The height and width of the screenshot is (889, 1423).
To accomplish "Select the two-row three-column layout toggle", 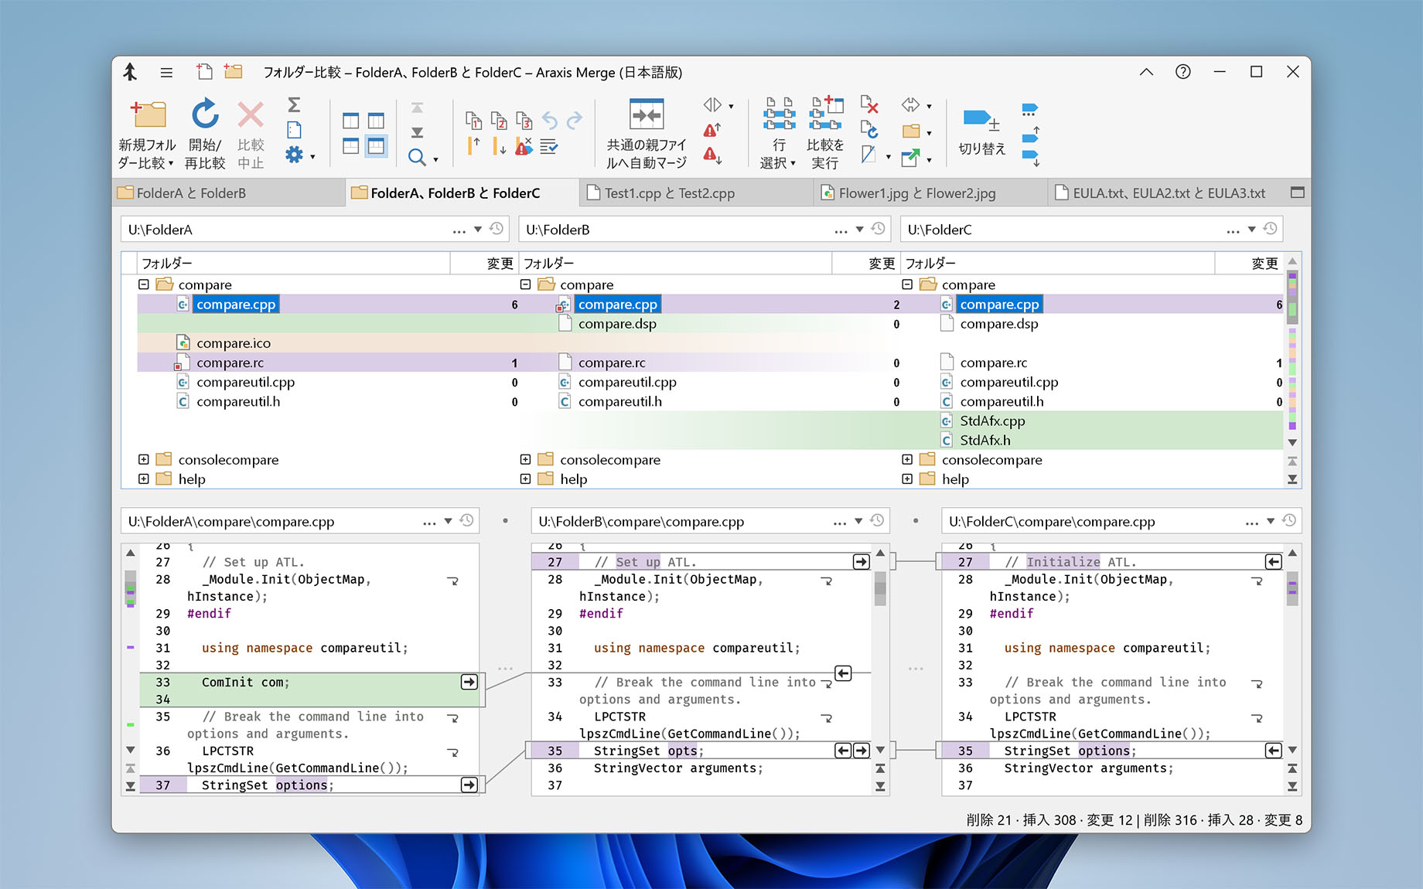I will pyautogui.click(x=376, y=146).
